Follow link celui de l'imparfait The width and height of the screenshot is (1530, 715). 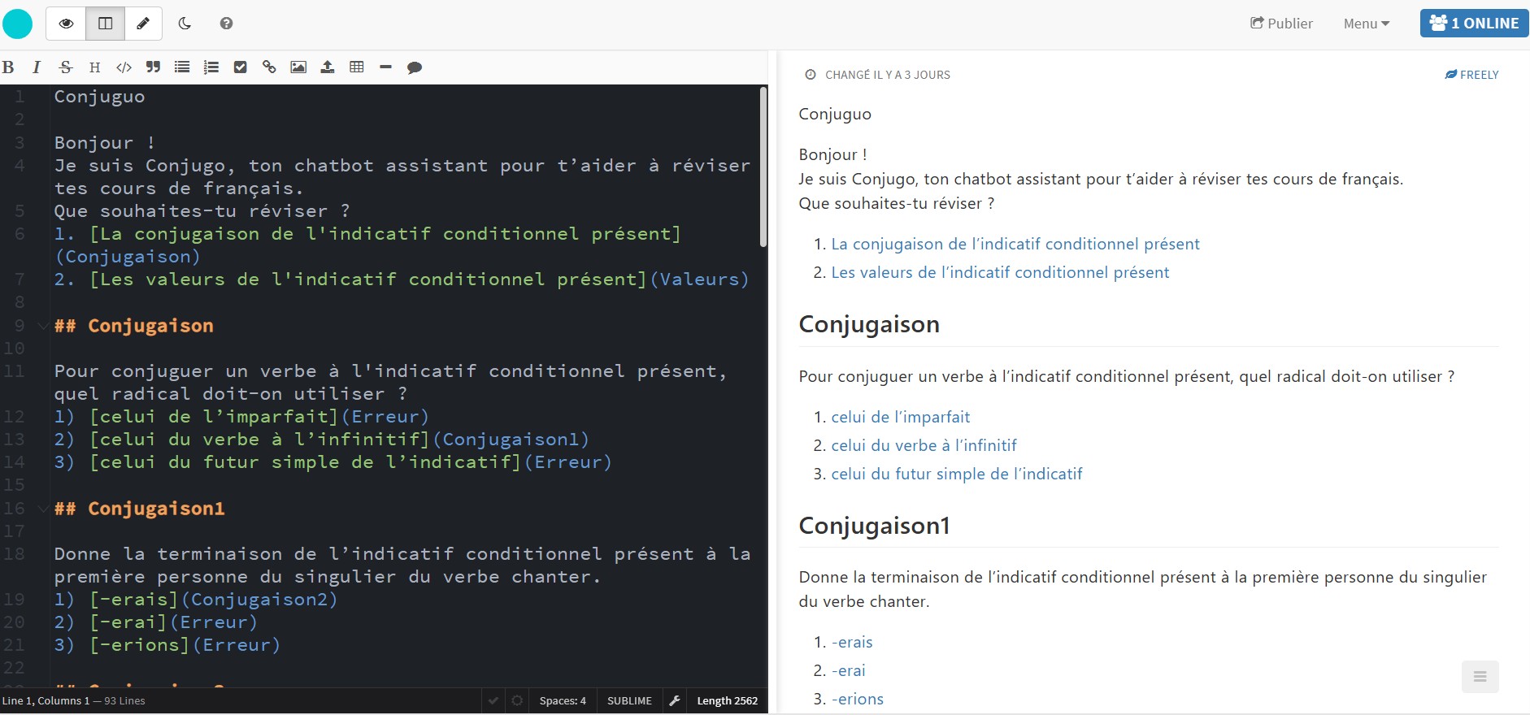[901, 417]
